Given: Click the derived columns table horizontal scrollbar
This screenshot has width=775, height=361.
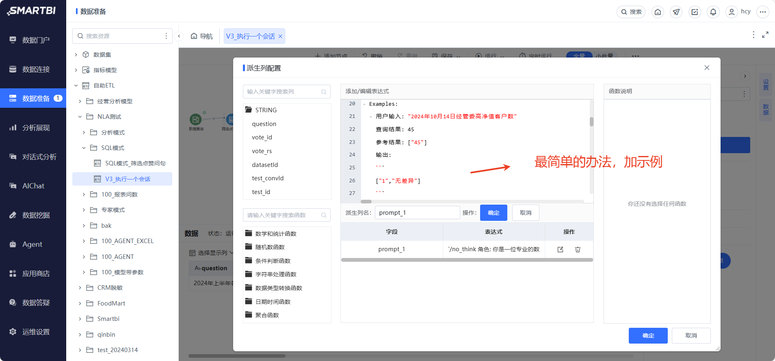Looking at the screenshot, I should click(x=467, y=260).
